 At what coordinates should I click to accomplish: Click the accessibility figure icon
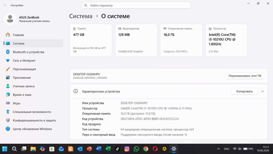[x=8, y=112]
